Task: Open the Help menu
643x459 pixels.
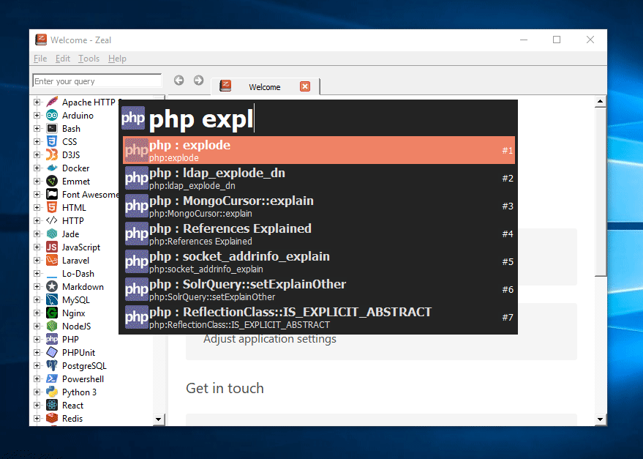Action: [117, 59]
